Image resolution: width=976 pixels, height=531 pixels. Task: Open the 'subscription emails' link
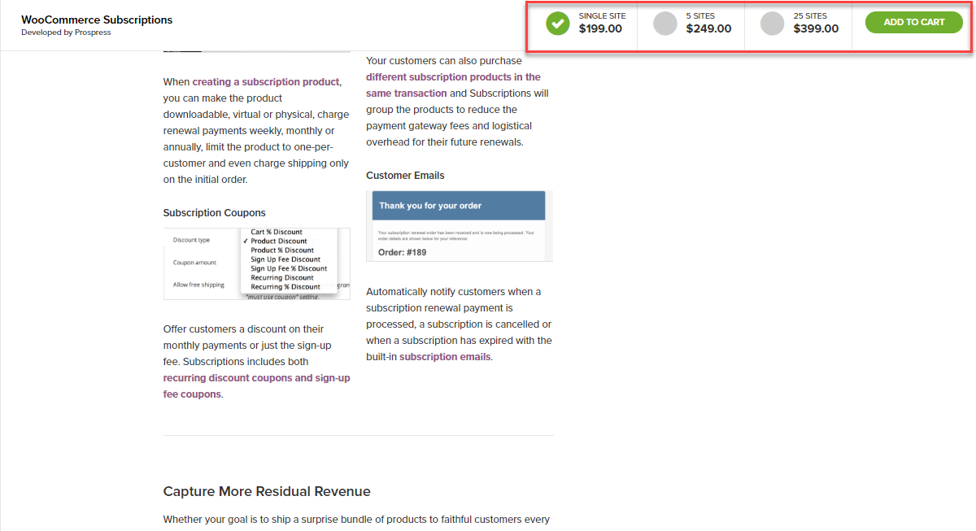click(445, 357)
